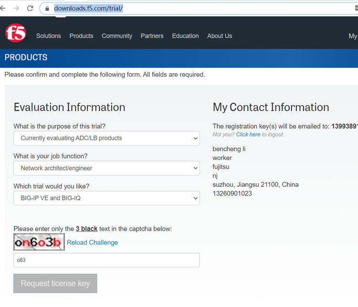Open the Partners menu

[x=152, y=36]
